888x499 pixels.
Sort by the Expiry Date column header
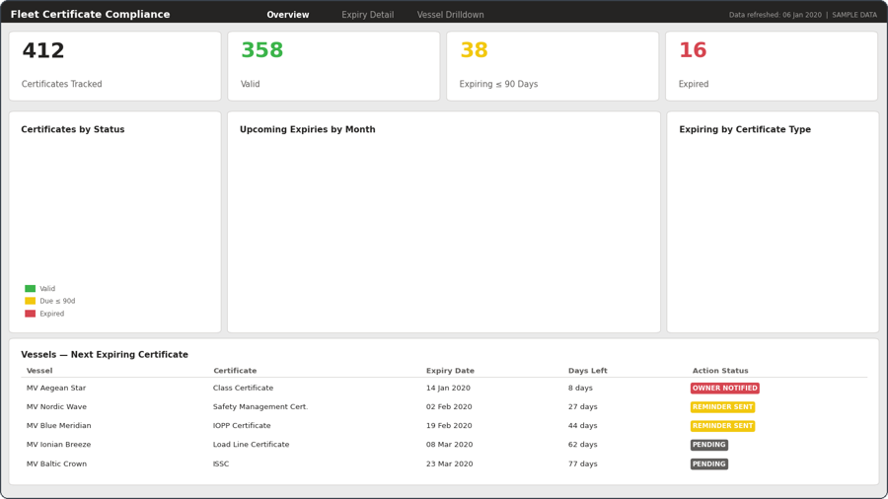pos(450,371)
